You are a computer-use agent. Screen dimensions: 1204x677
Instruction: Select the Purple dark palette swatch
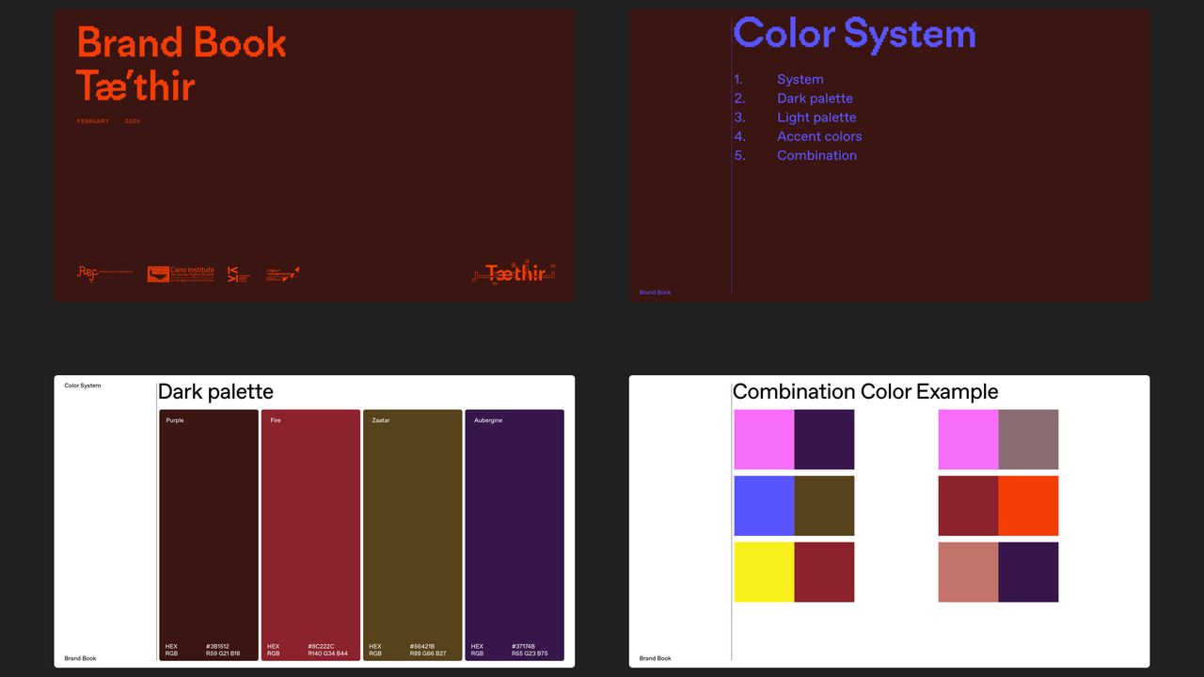(209, 534)
